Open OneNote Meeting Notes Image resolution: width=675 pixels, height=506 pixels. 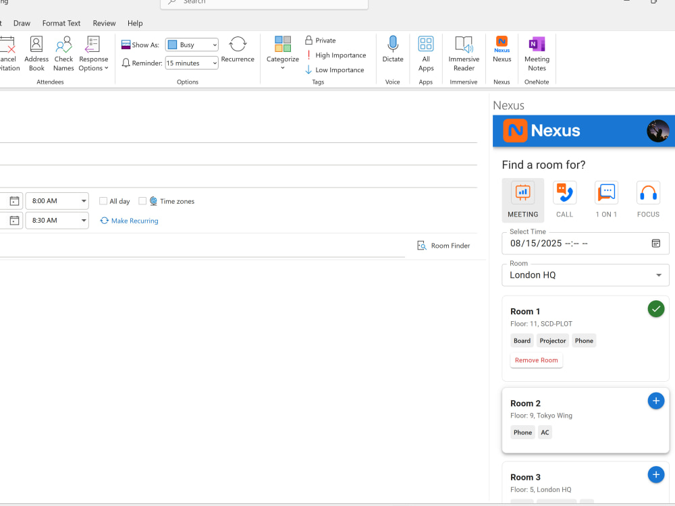click(x=537, y=54)
